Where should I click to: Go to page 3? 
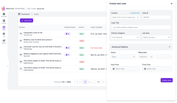[x=89, y=82]
